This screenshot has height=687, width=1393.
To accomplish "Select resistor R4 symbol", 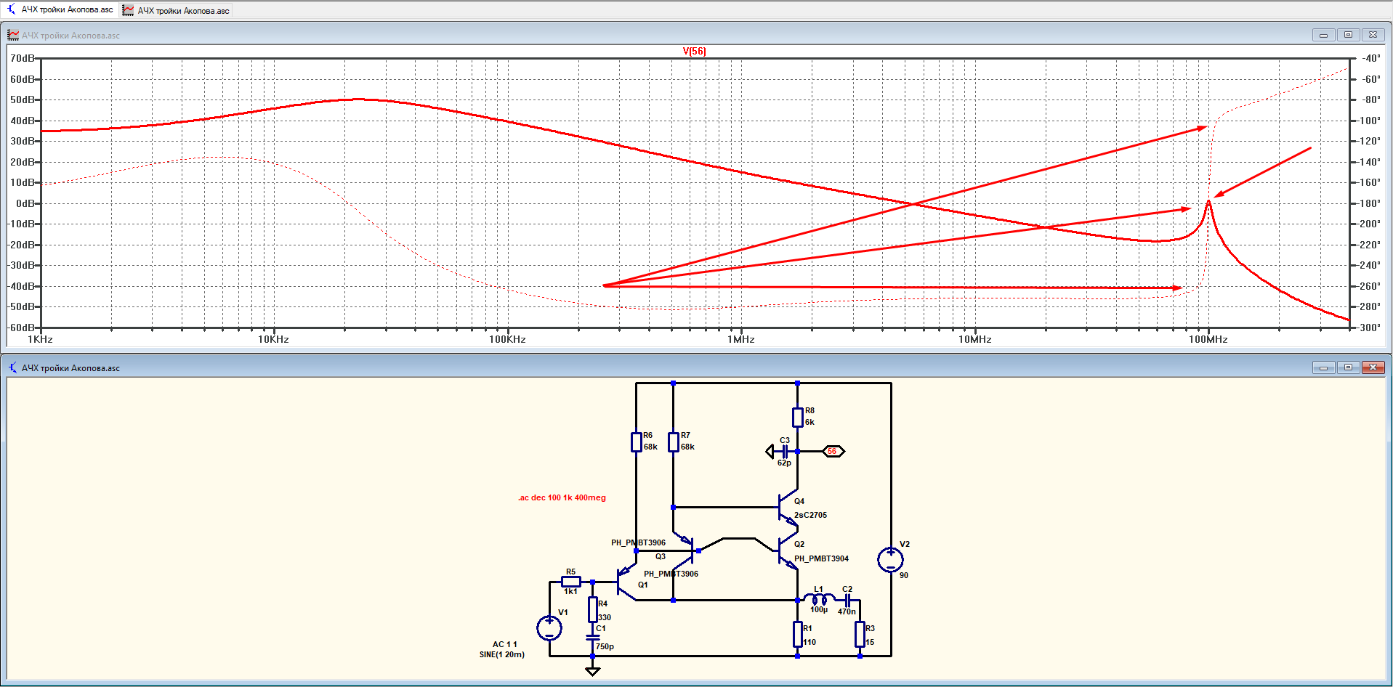I will 593,609.
